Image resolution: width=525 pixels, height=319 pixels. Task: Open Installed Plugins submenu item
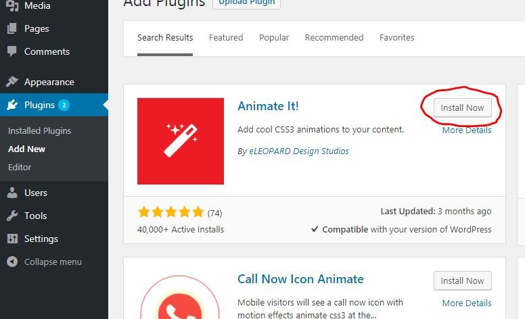coord(39,130)
